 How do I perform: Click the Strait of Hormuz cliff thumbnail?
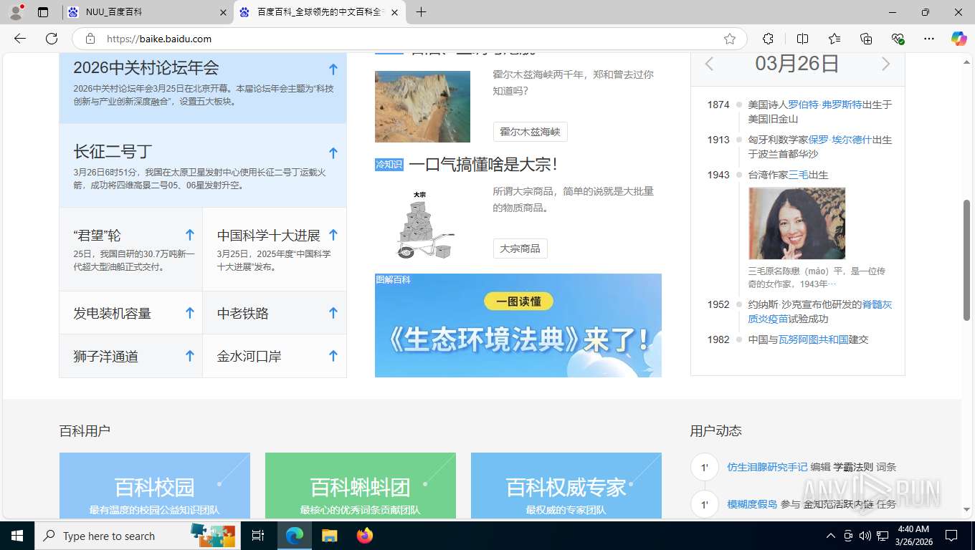pyautogui.click(x=422, y=106)
